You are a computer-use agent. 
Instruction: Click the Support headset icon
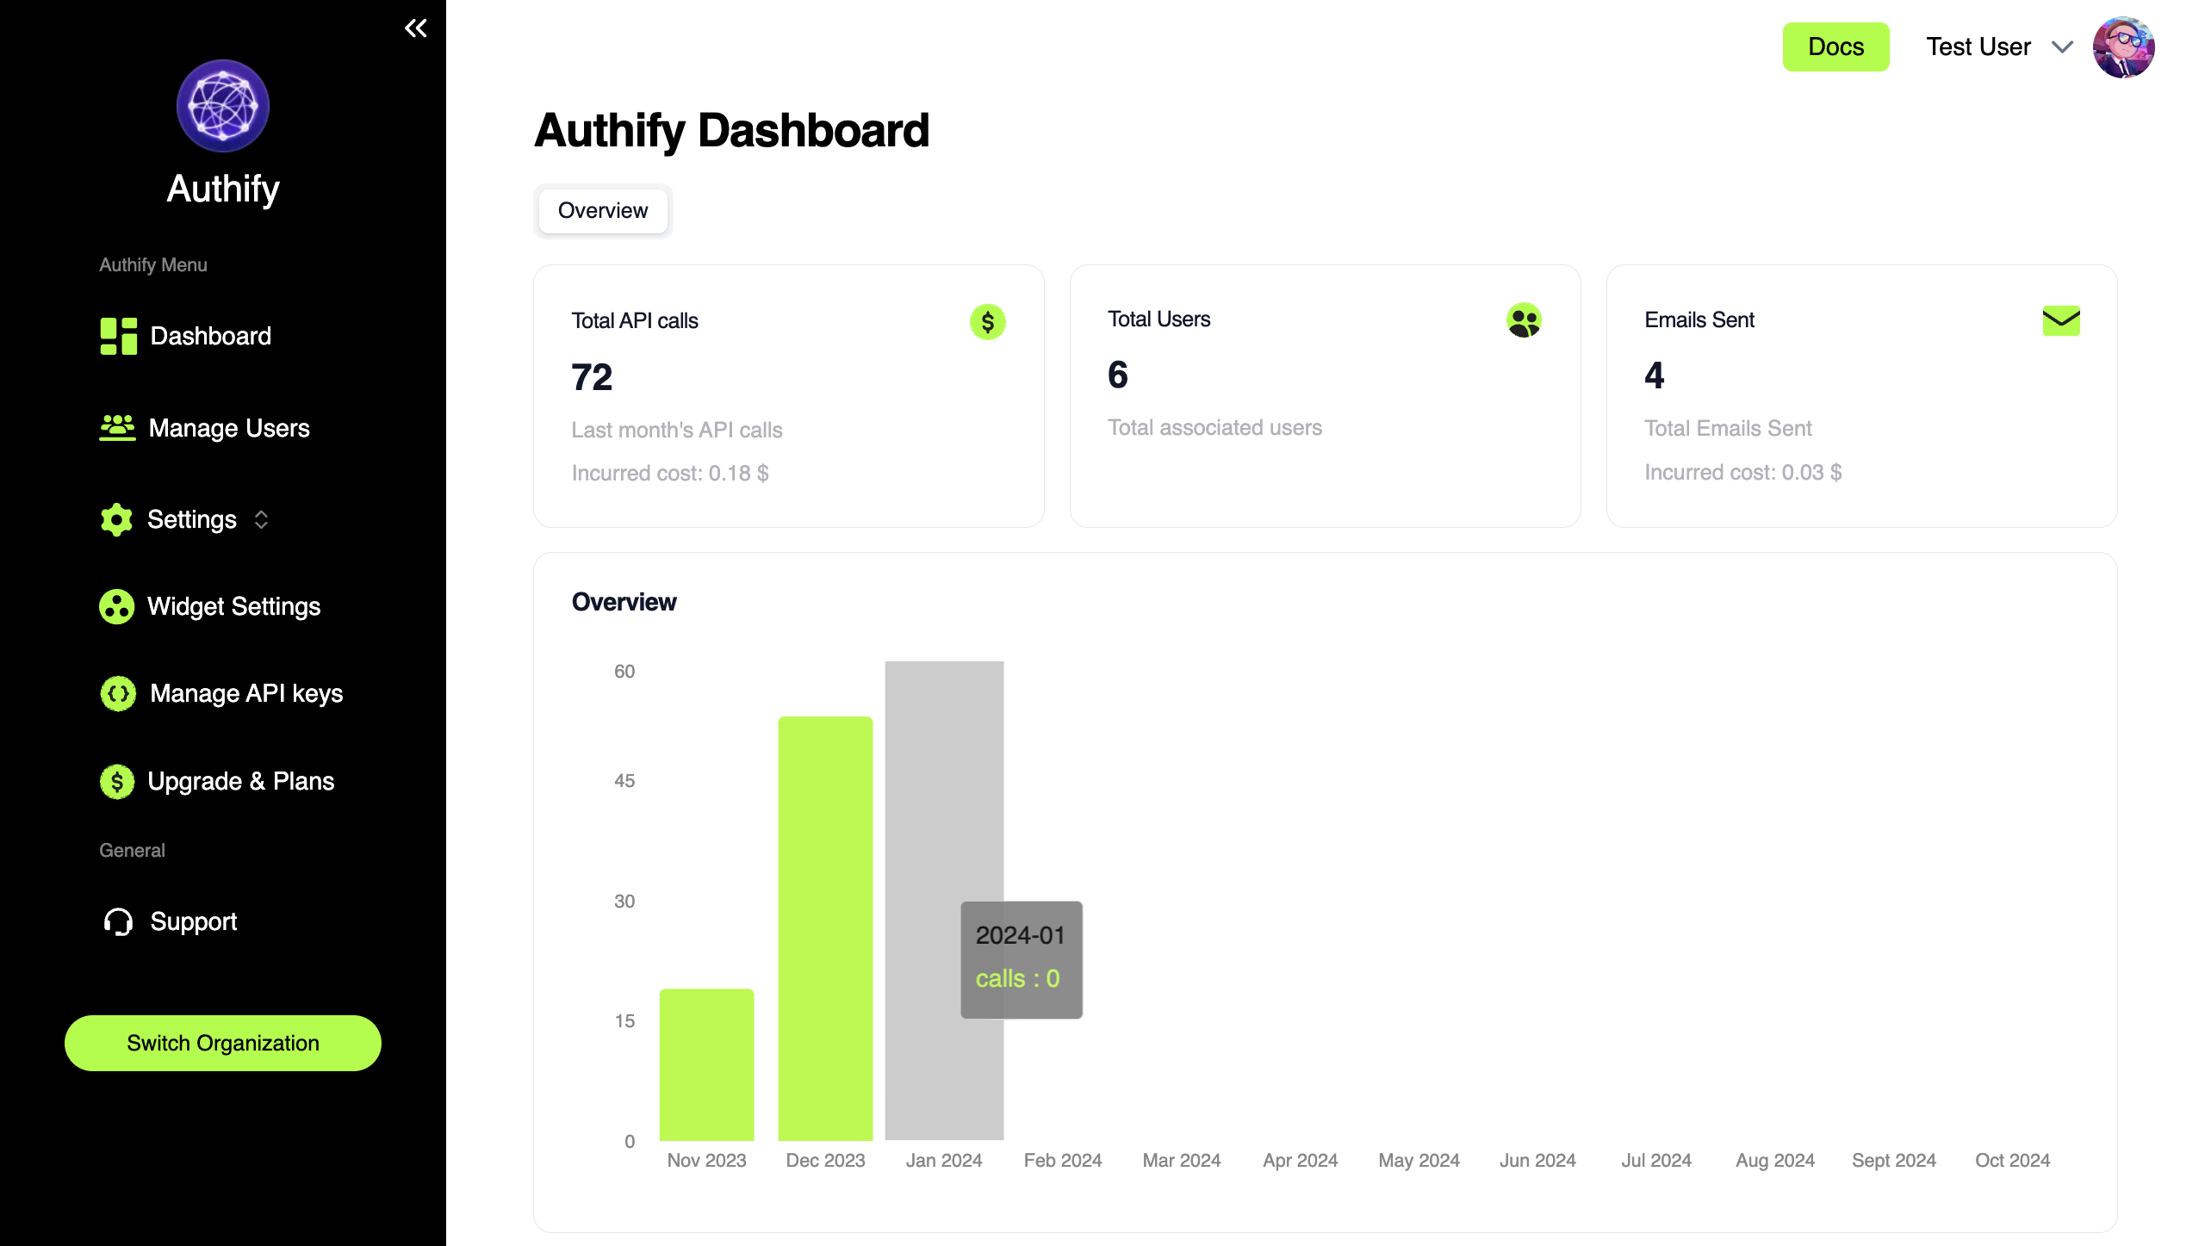(118, 921)
